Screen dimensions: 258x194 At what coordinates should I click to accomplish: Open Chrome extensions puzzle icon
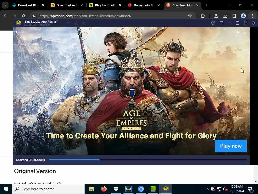[203, 16]
